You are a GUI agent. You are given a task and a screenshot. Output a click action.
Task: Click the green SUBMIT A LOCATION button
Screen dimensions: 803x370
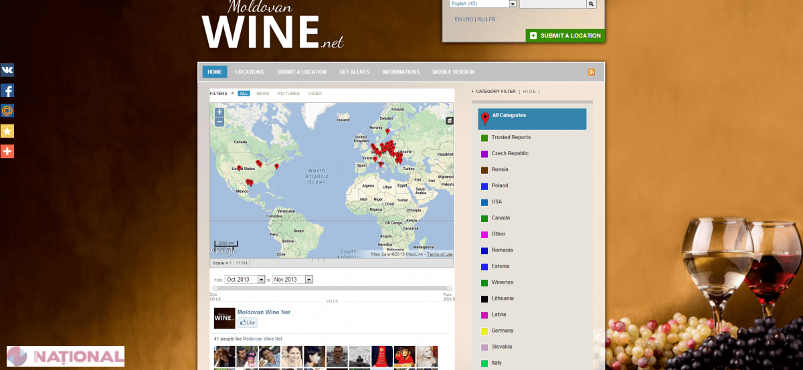[x=565, y=35]
